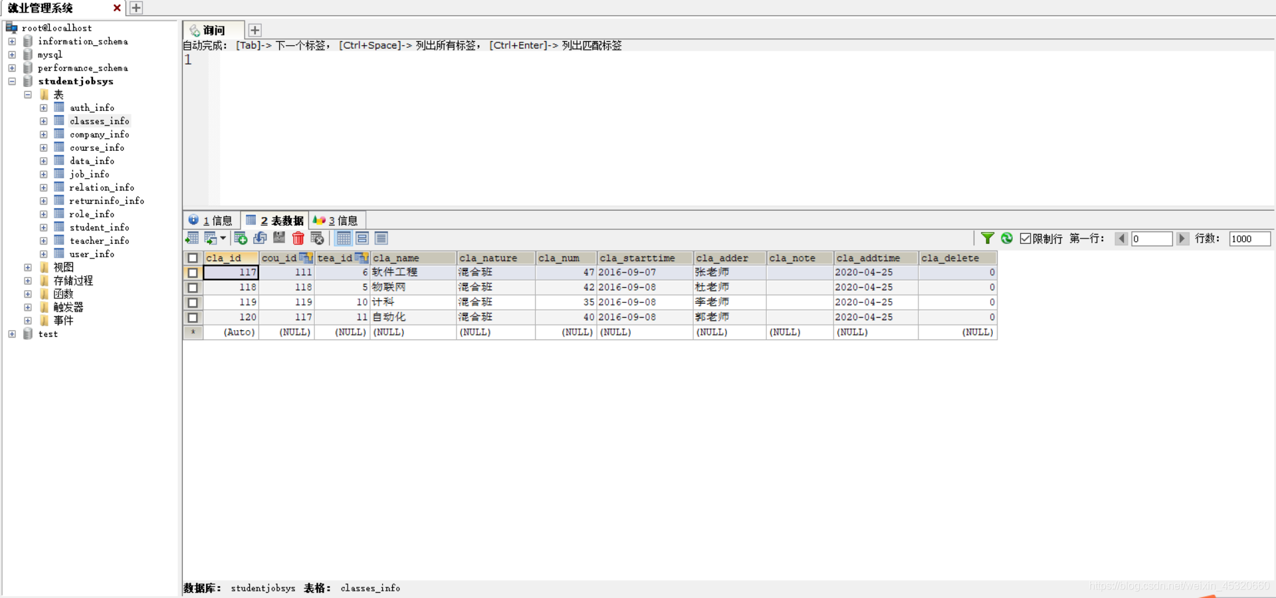Switch to form view mode icon

pos(362,238)
